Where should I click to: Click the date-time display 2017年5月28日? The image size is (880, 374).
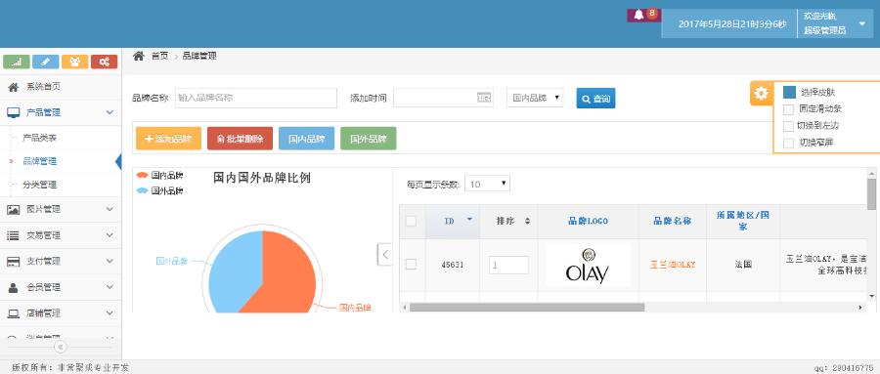[x=731, y=24]
